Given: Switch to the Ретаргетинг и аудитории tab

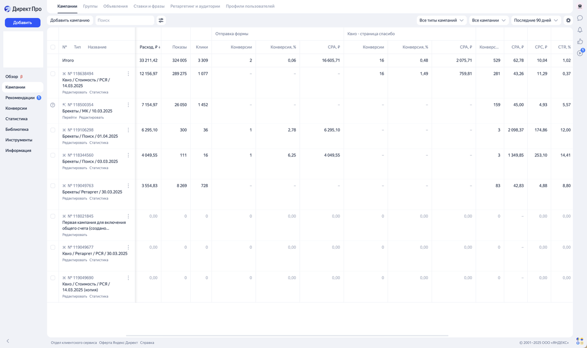Looking at the screenshot, I should pos(195,6).
